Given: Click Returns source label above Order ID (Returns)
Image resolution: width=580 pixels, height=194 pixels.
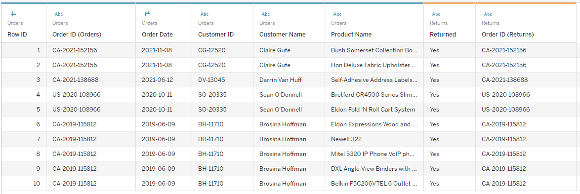Looking at the screenshot, I should 491,23.
